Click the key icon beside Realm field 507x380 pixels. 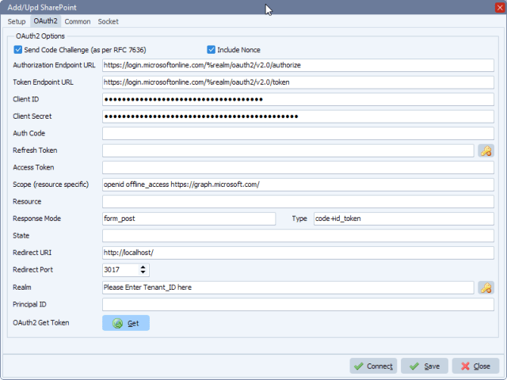486,287
